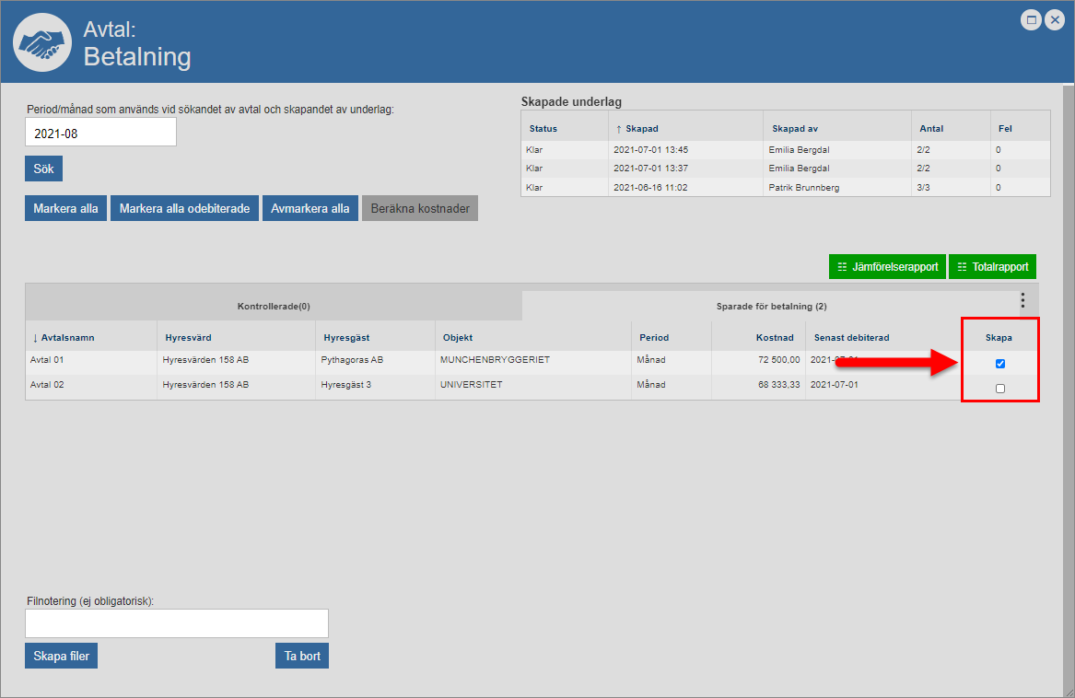Uncheck Skapa checkbox for Avtal 01
Screen dimensions: 1075x698
pyautogui.click(x=1000, y=364)
